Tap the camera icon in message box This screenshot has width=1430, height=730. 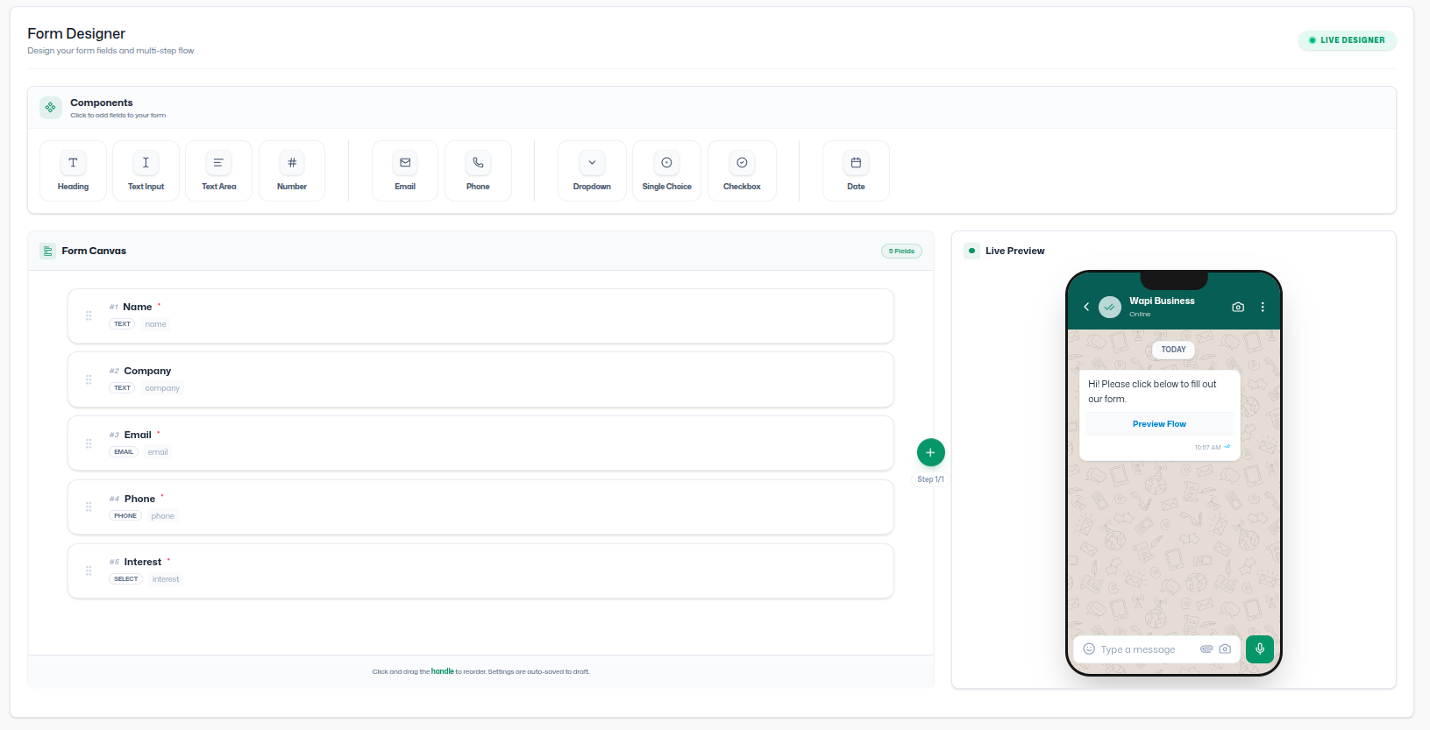(1225, 649)
